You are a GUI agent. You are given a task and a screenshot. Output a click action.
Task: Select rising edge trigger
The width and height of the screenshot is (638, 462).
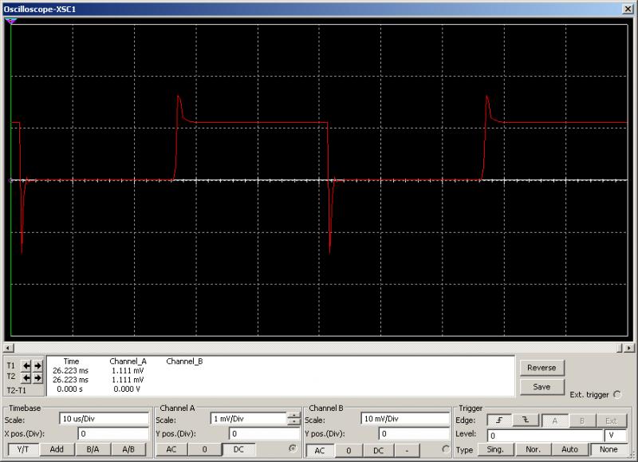point(499,421)
